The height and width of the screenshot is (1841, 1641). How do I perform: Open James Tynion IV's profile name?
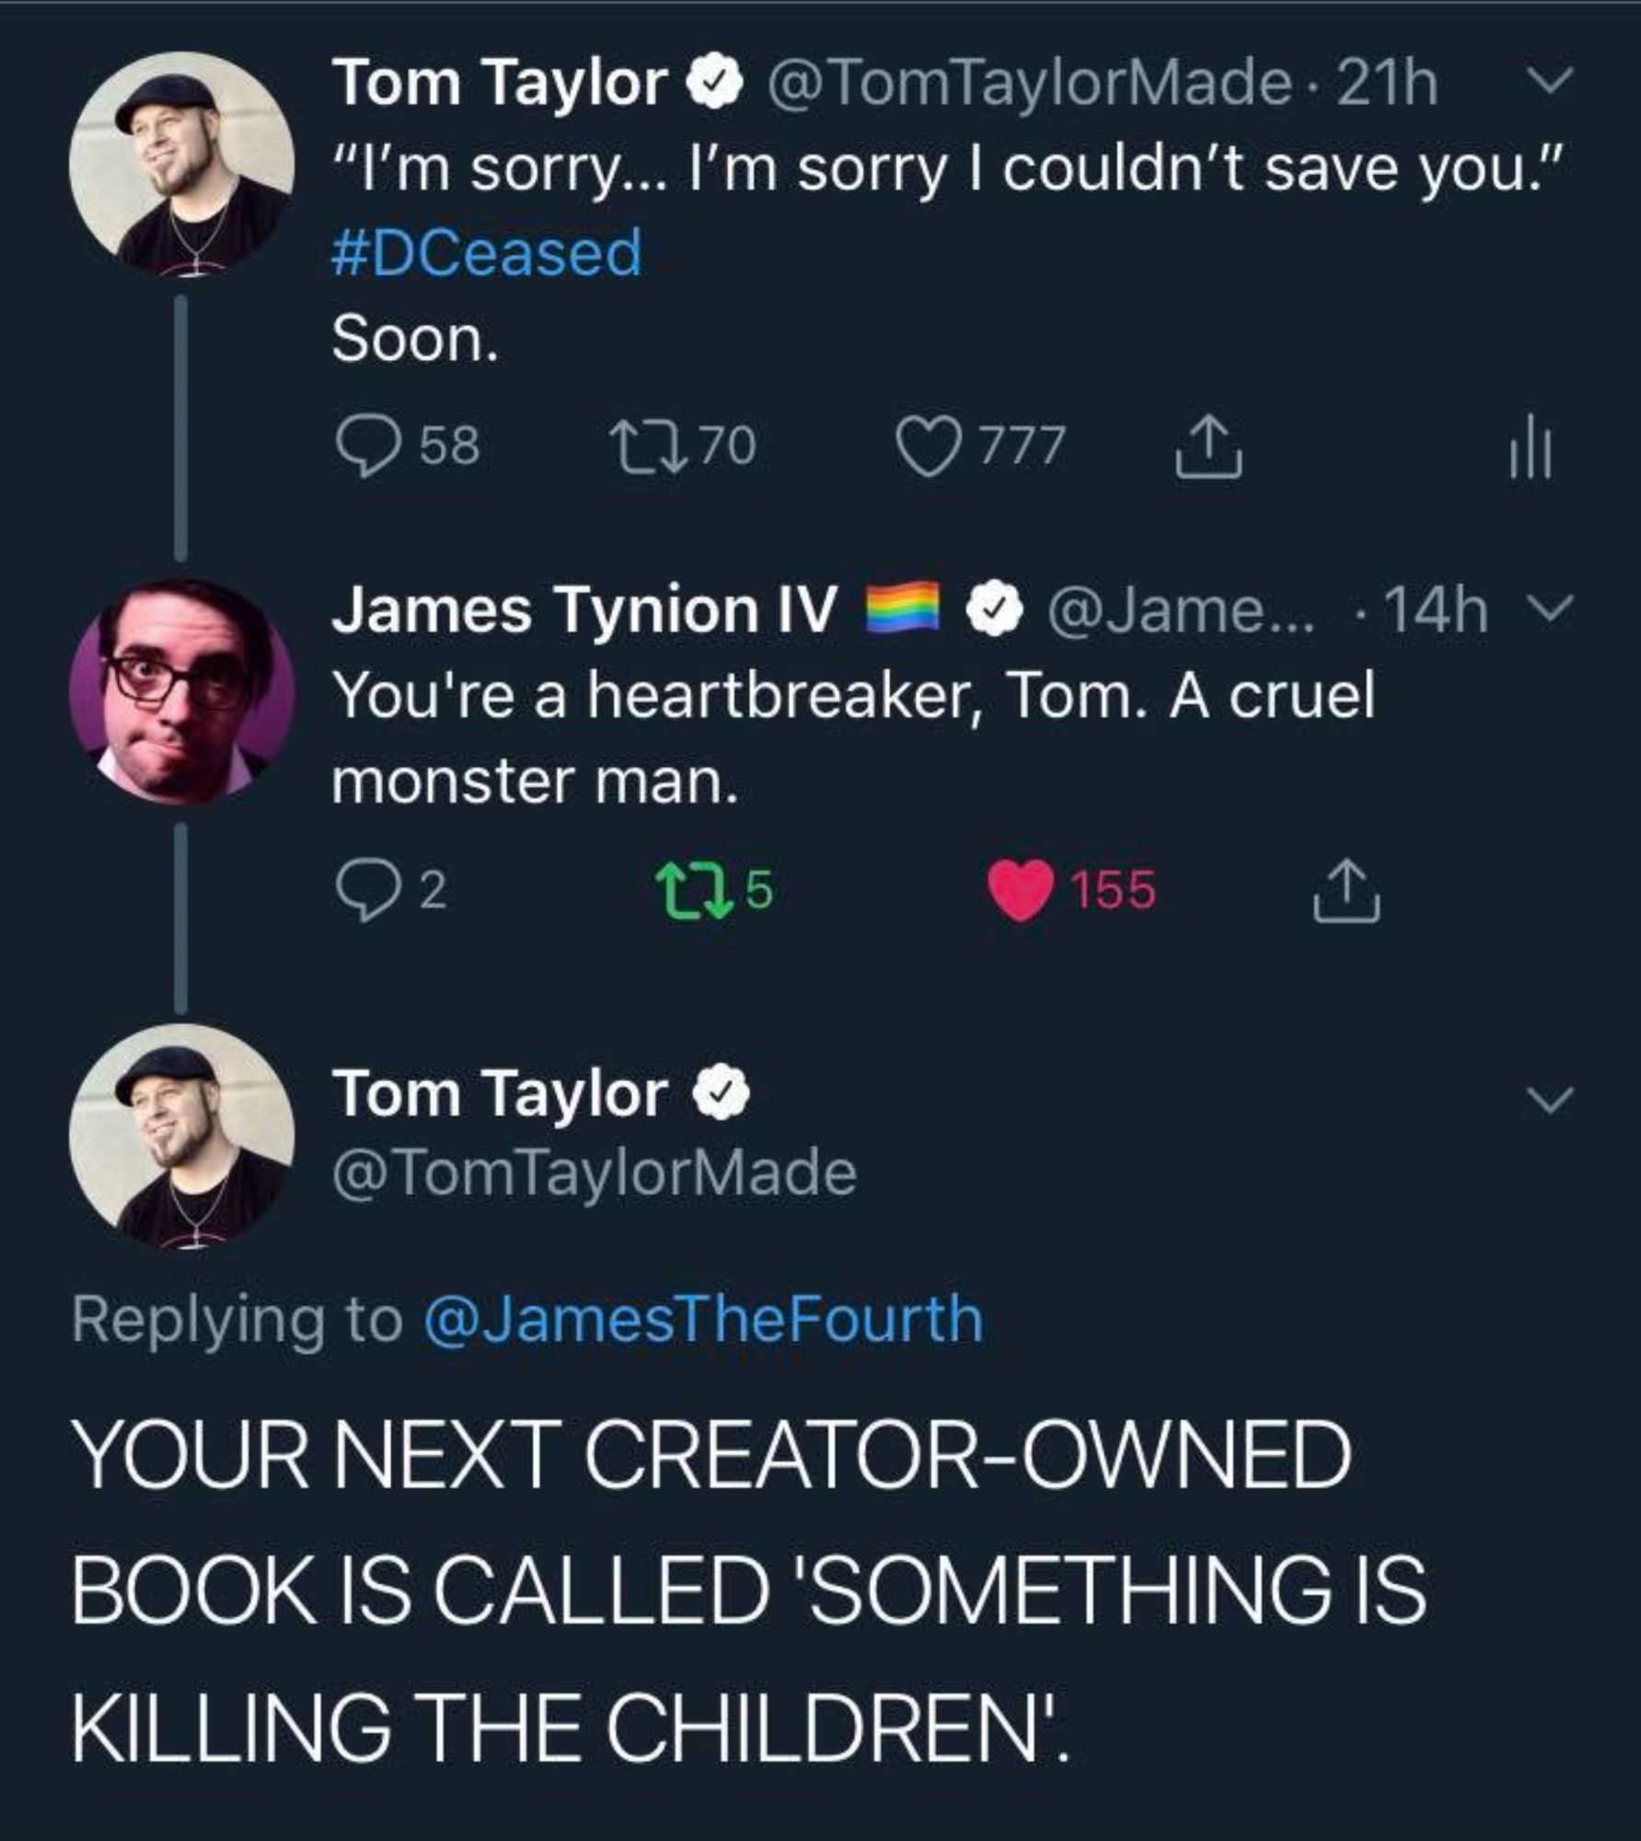584,610
